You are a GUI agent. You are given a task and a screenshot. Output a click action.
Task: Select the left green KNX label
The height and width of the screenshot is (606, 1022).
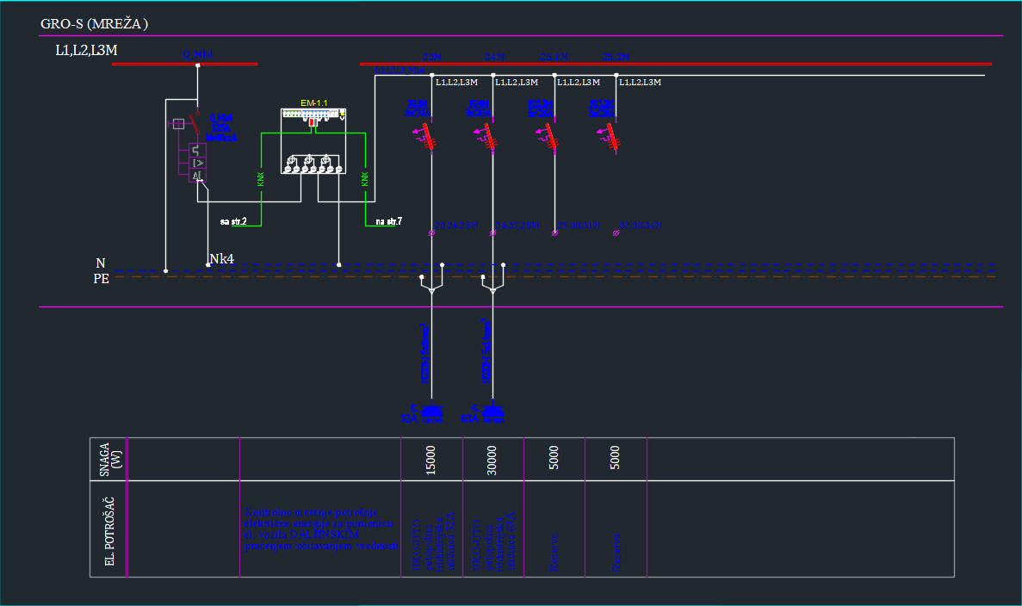(x=260, y=179)
